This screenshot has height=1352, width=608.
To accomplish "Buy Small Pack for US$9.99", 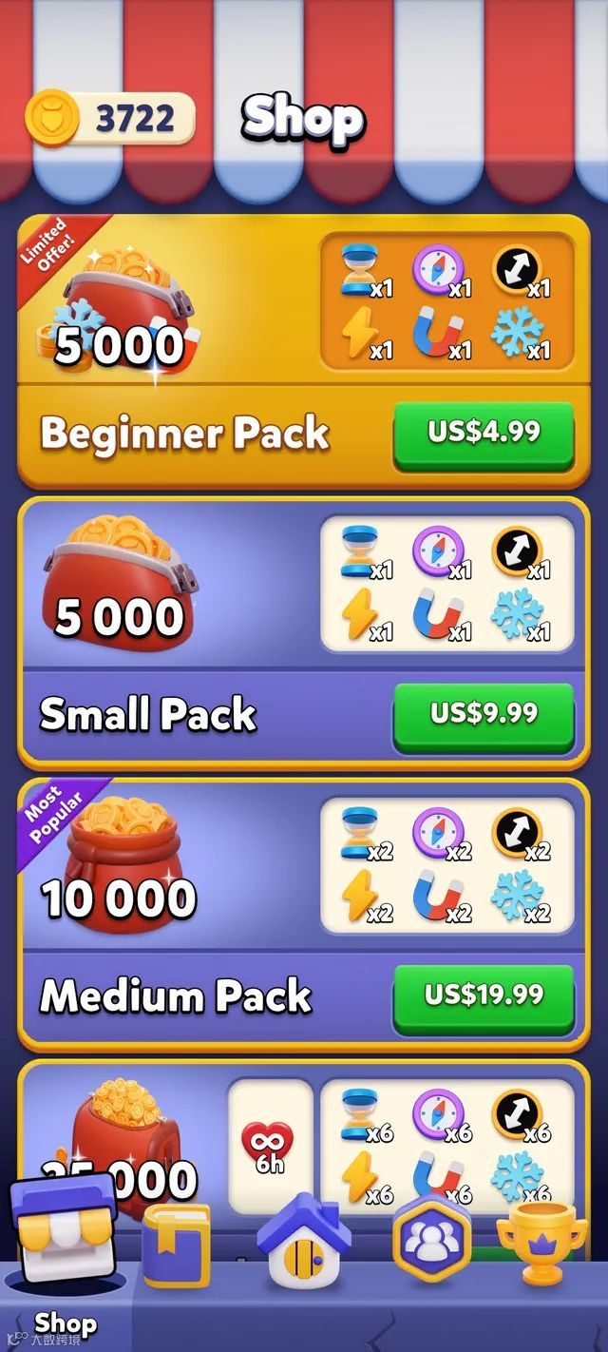I will tap(484, 715).
